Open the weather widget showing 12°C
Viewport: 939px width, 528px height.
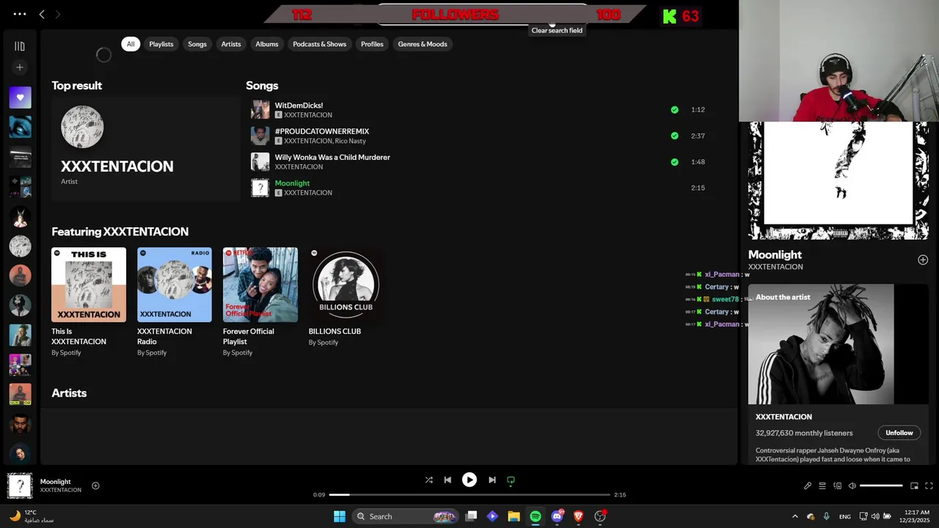point(31,516)
